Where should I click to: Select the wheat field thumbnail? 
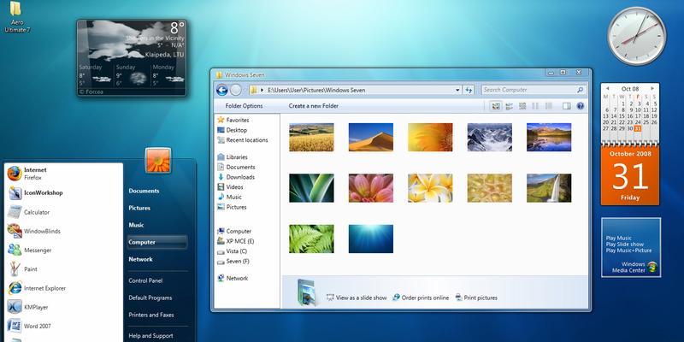click(x=311, y=138)
